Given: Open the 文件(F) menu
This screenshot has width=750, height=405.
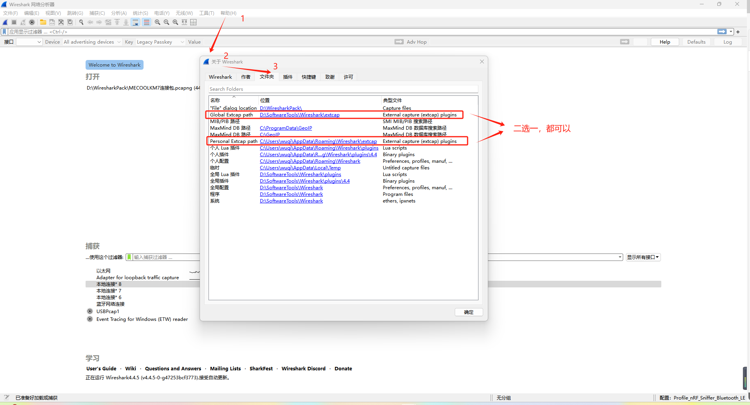Looking at the screenshot, I should (11, 13).
